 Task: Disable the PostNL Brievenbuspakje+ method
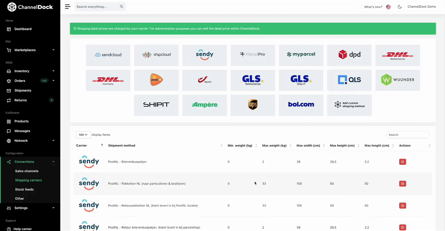[403, 162]
